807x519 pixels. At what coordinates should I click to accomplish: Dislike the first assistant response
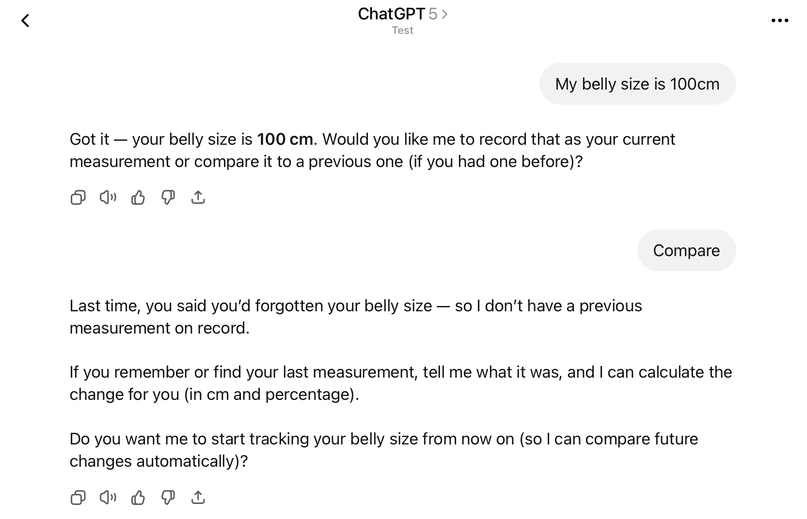tap(168, 197)
